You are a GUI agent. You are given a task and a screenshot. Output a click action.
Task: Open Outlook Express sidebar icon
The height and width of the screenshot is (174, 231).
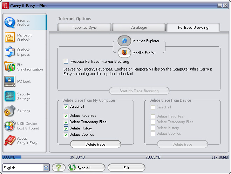(10, 52)
